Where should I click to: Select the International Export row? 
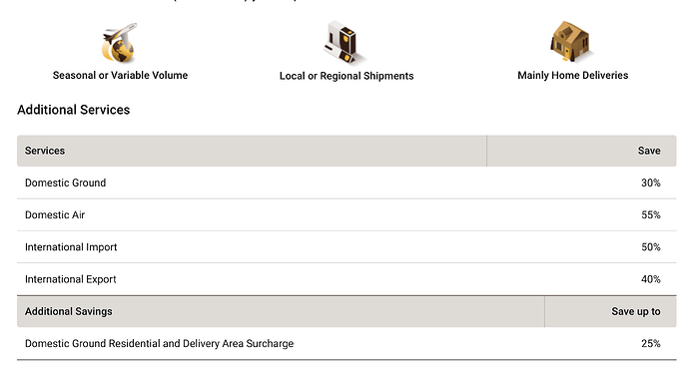[x=346, y=279]
